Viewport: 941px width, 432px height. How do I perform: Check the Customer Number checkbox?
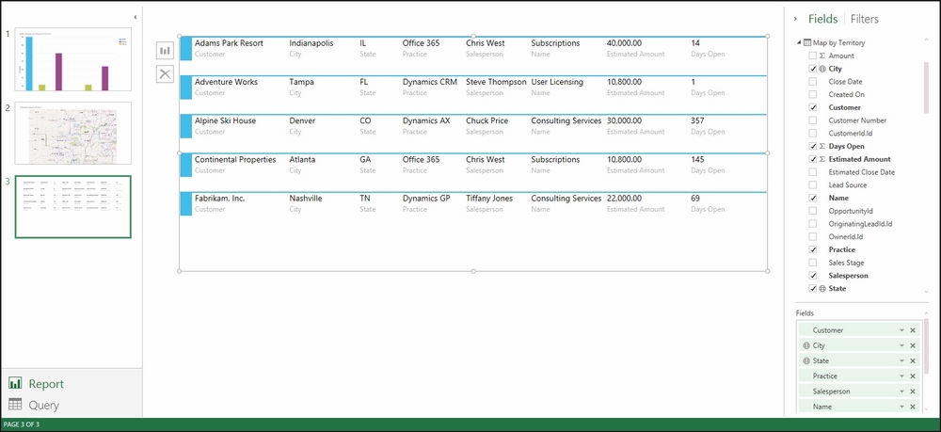coord(813,120)
